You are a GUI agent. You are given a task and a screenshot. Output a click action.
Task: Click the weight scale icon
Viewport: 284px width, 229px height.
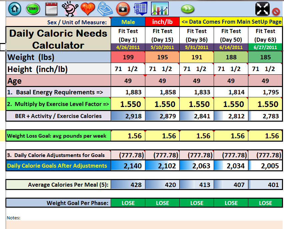(105, 9)
